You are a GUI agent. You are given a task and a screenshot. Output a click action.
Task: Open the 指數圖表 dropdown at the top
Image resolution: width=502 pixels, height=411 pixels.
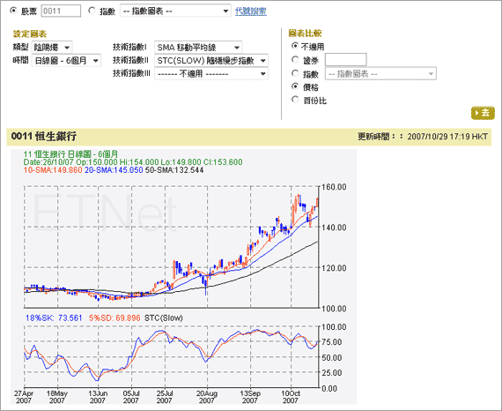click(x=175, y=11)
